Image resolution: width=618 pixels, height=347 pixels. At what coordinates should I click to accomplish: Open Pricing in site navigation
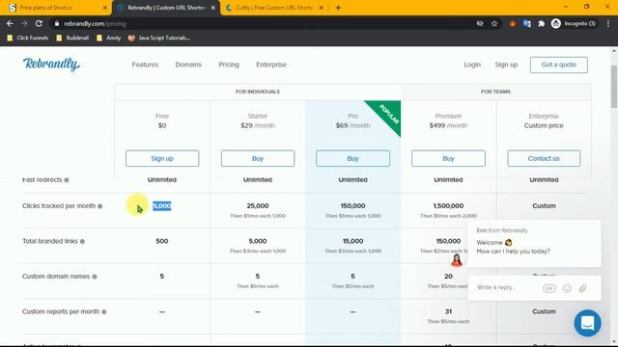tap(229, 65)
